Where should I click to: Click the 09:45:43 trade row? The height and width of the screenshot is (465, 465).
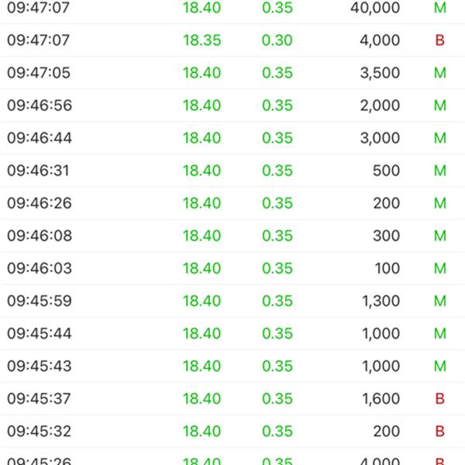[232, 366]
